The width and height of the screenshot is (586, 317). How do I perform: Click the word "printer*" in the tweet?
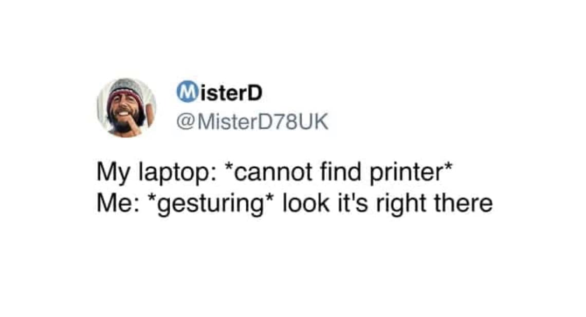(411, 173)
